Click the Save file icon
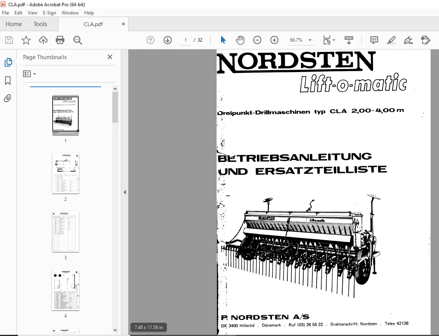The height and width of the screenshot is (336, 439). coord(9,40)
